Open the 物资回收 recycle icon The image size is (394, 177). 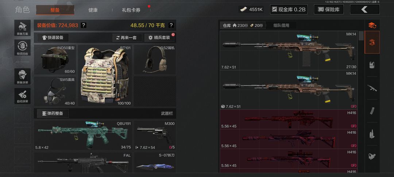point(22,48)
